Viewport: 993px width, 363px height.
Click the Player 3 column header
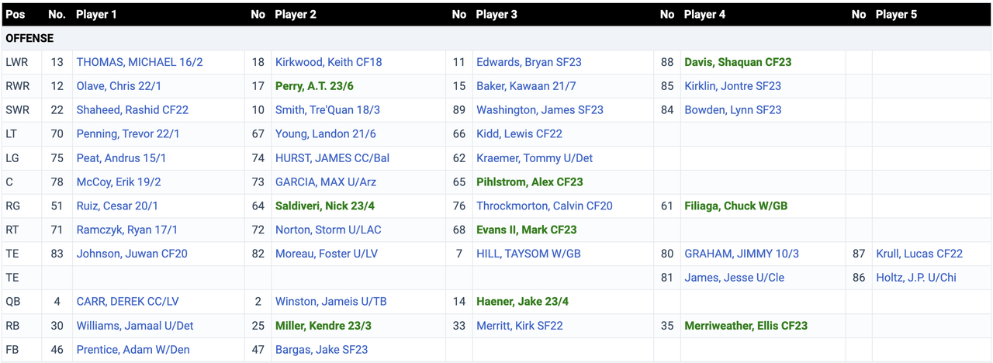pos(497,14)
